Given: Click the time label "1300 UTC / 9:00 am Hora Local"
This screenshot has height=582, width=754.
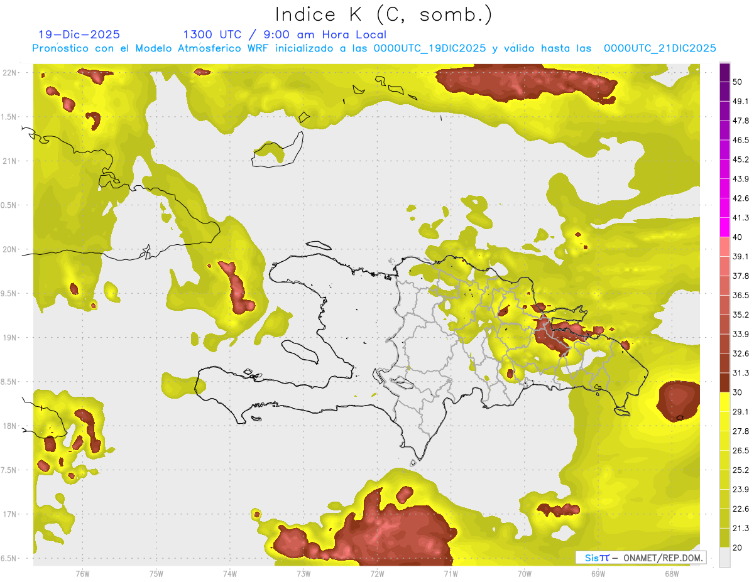Looking at the screenshot, I should point(285,35).
